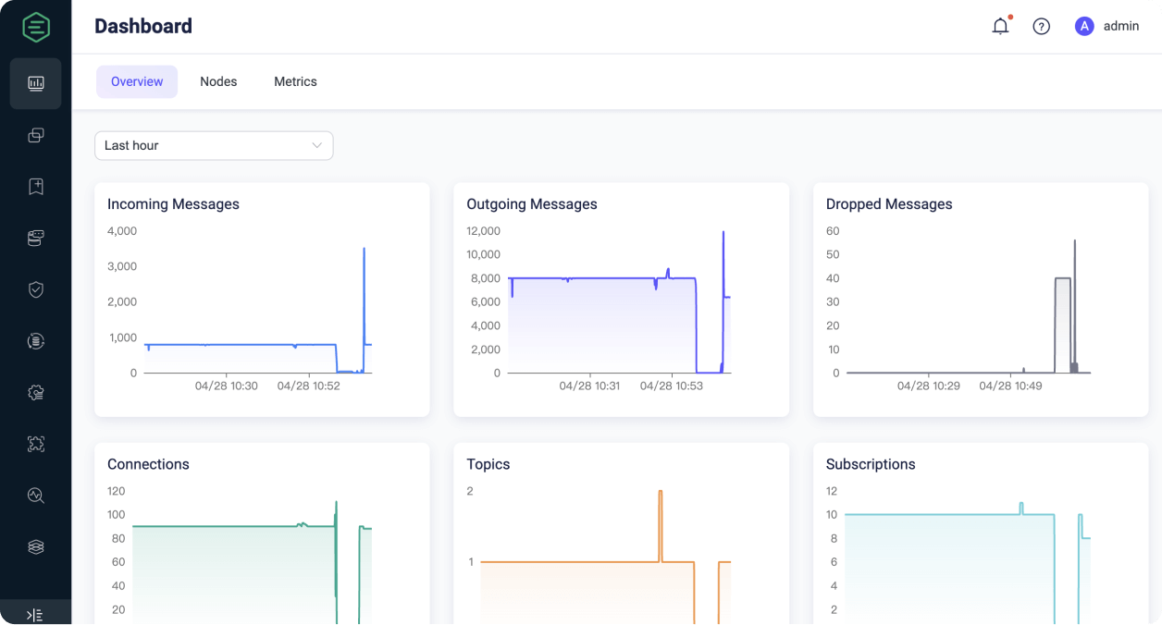Click the Incoming Messages chart title

pos(173,204)
